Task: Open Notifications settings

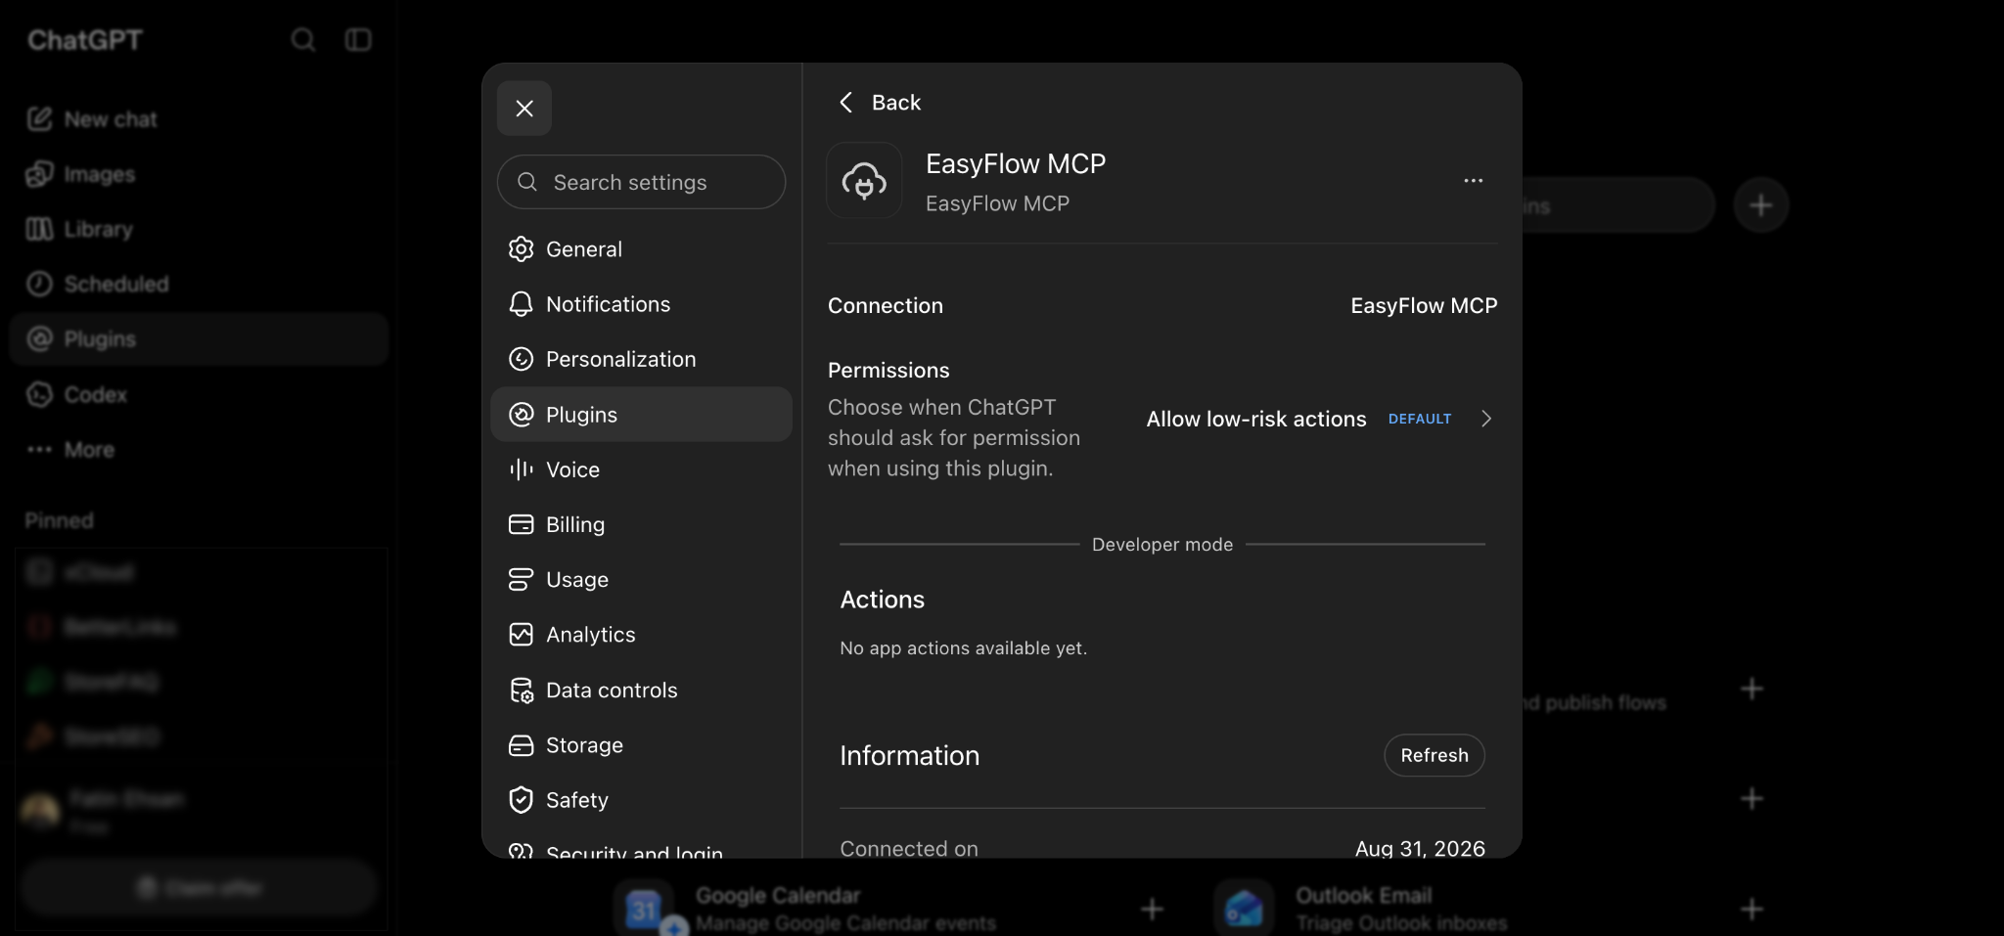Action: [x=641, y=304]
